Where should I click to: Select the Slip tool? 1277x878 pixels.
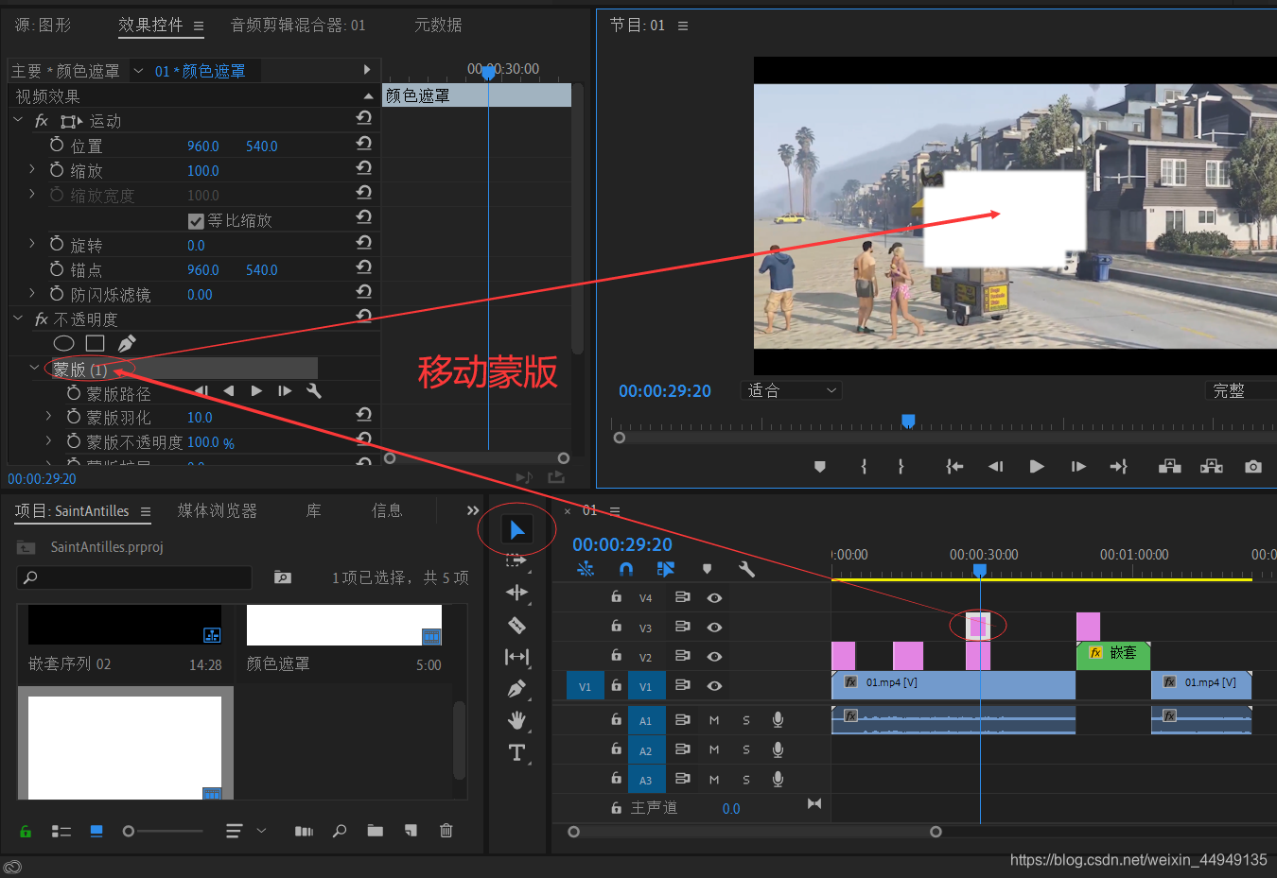(516, 657)
